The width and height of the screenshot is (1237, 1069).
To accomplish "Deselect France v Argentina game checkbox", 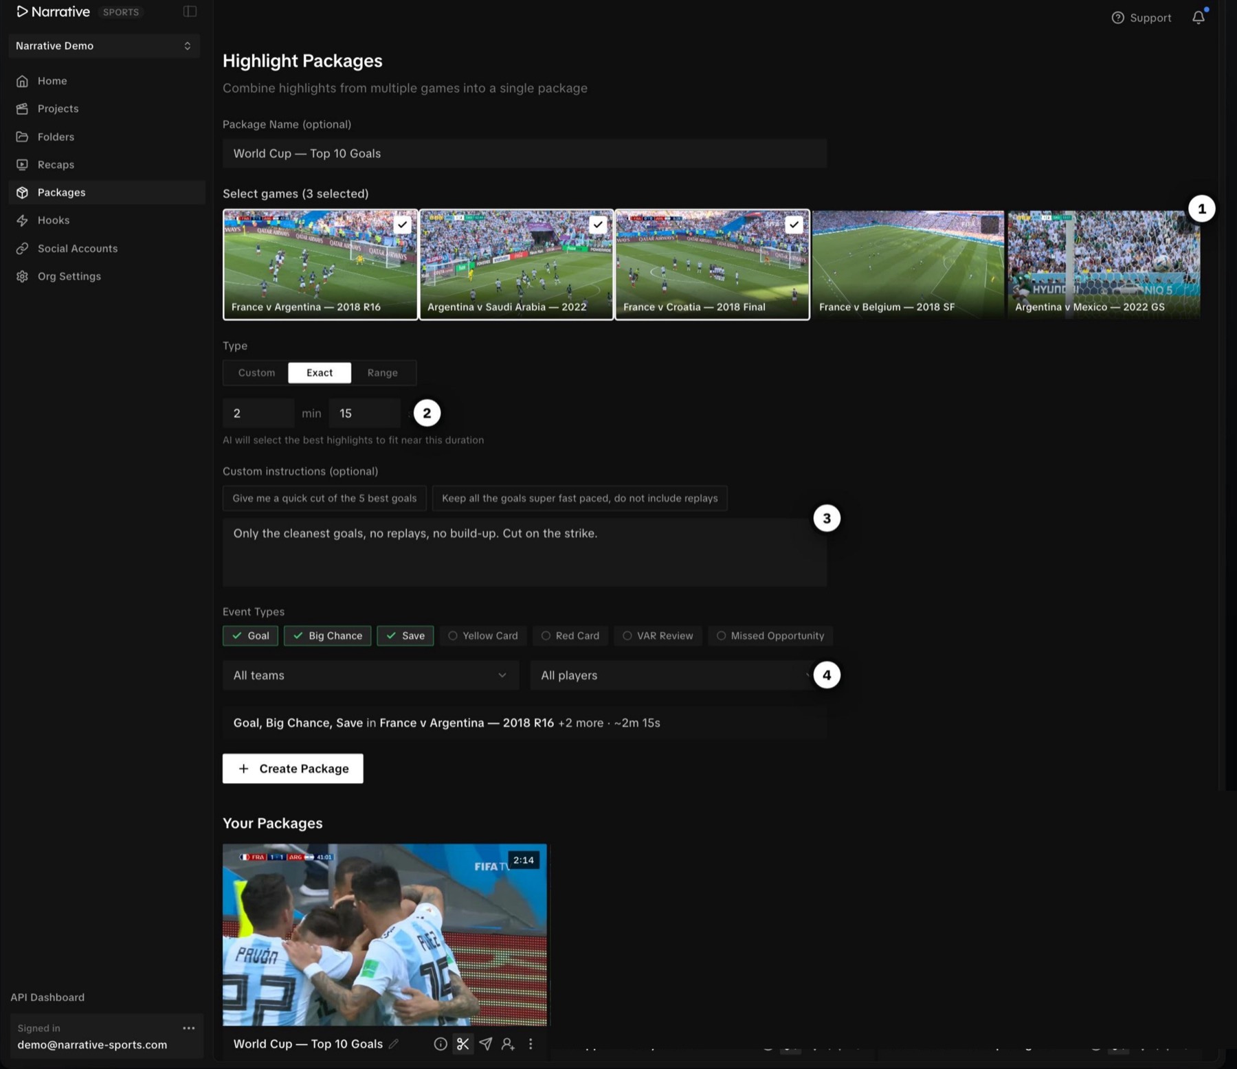I will point(402,225).
